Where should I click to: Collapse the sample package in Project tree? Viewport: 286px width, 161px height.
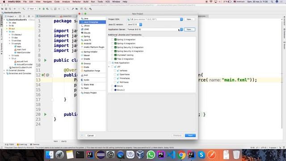click(x=10, y=44)
